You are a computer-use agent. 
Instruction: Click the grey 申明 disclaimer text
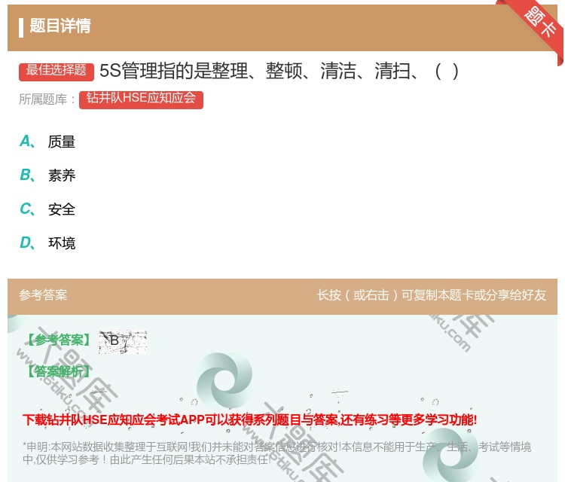276,453
